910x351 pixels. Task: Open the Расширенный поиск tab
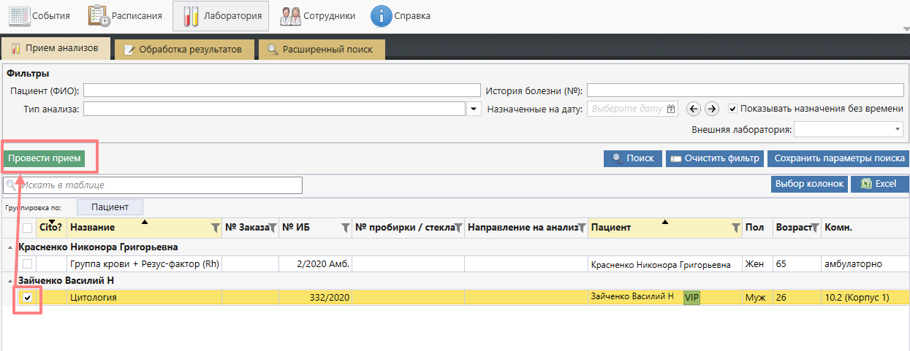click(320, 50)
